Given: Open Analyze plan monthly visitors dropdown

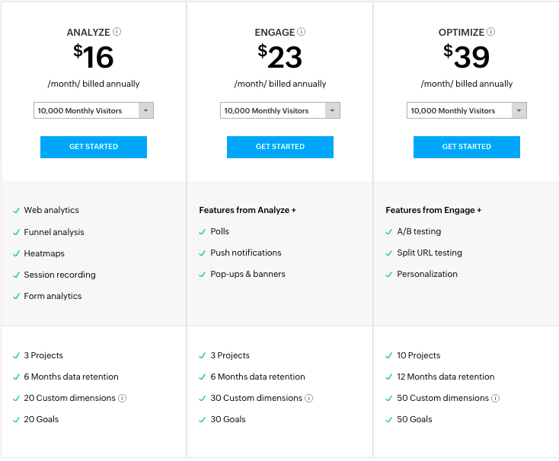Looking at the screenshot, I should tap(94, 111).
